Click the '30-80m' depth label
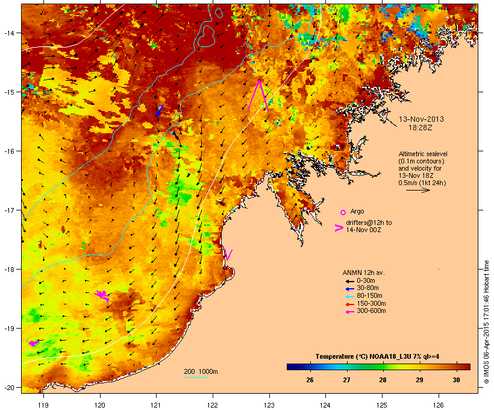The width and height of the screenshot is (494, 410). click(367, 288)
